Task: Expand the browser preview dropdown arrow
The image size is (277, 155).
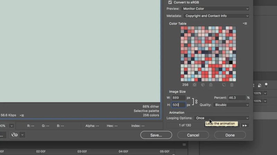Action: click(x=22, y=135)
